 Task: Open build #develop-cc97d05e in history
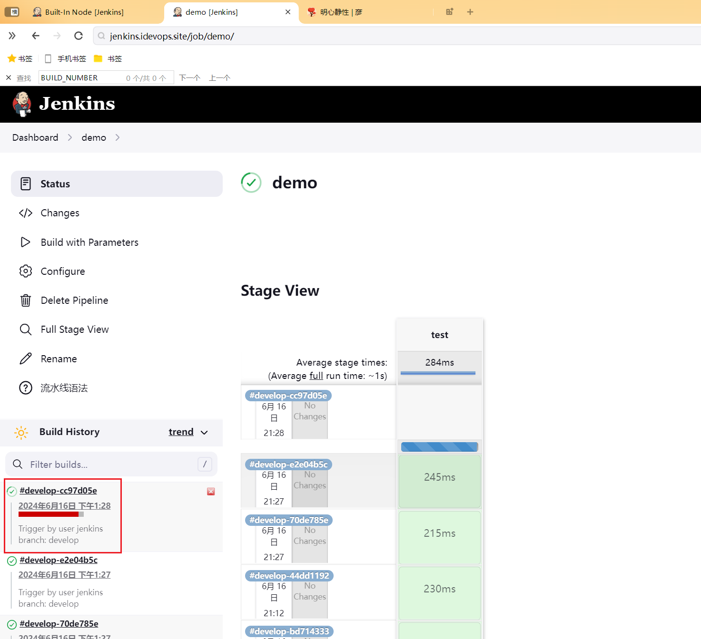[58, 491]
